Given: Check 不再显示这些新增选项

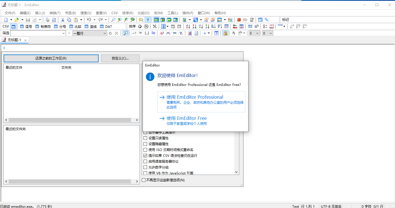Looking at the screenshot, I should pyautogui.click(x=143, y=180).
